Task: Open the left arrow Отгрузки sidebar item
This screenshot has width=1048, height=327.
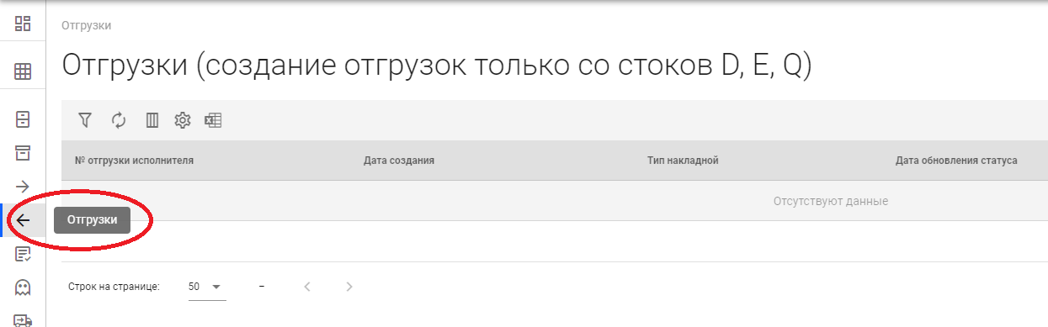Action: (x=23, y=220)
